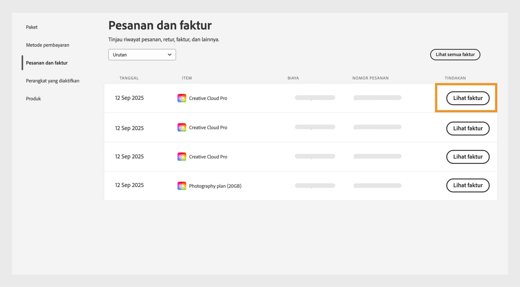The height and width of the screenshot is (287, 520).
Task: Click the Photography plan (20GB) item name
Action: coord(215,186)
